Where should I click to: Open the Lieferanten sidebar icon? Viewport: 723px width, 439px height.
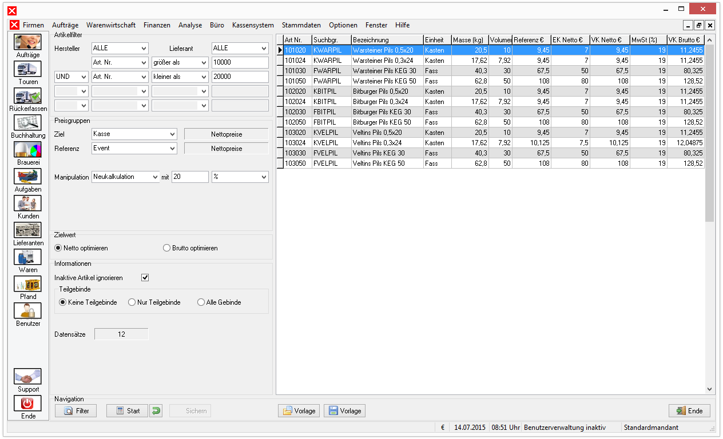click(27, 230)
